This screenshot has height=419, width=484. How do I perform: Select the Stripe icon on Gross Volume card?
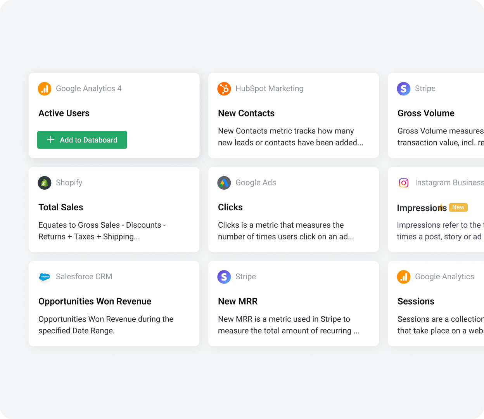click(404, 89)
